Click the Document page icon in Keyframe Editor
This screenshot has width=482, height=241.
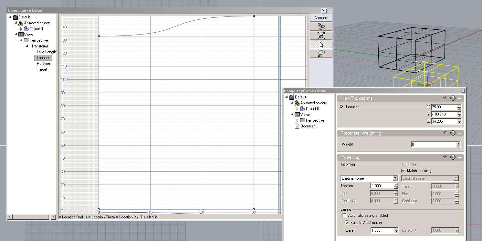pos(297,126)
